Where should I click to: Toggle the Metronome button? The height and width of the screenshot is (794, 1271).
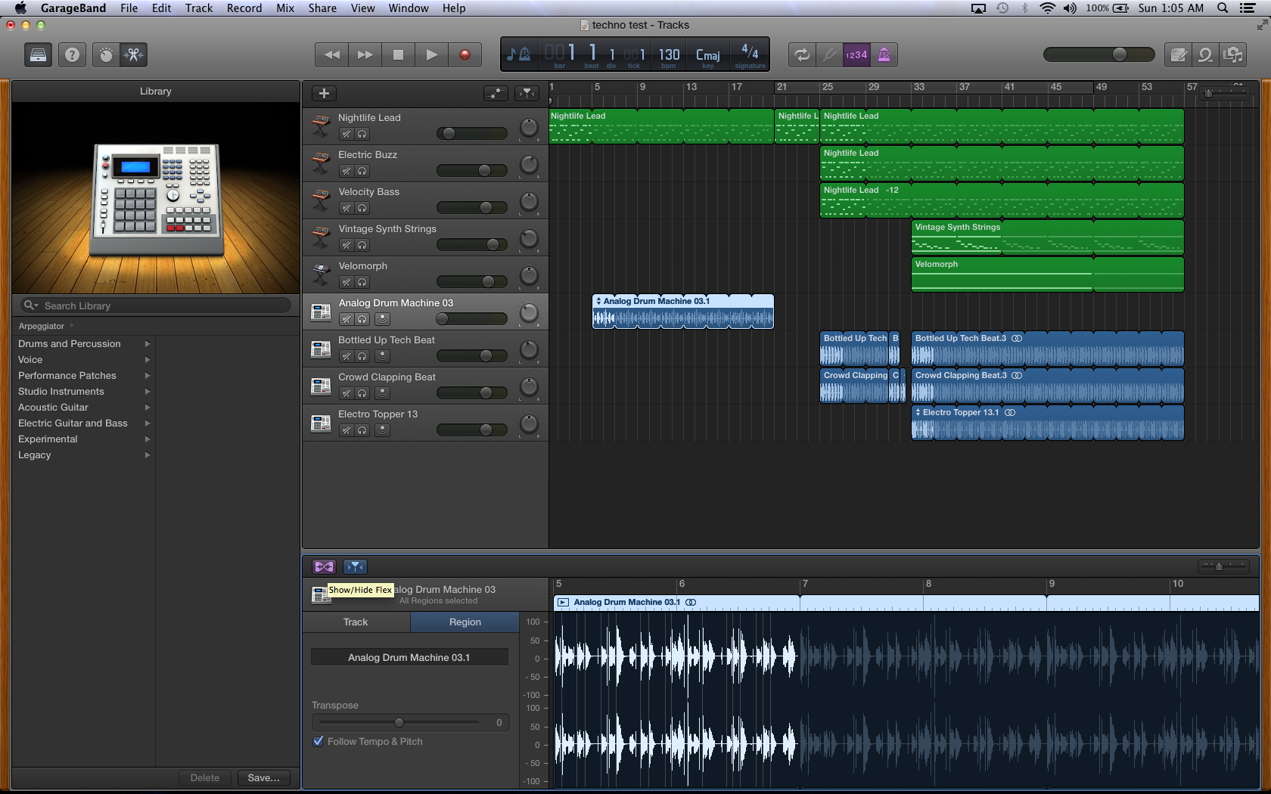pyautogui.click(x=884, y=54)
